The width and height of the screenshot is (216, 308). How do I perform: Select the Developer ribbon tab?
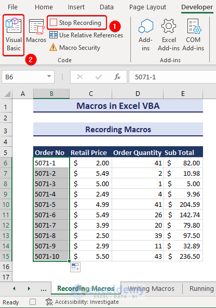[x=197, y=7]
